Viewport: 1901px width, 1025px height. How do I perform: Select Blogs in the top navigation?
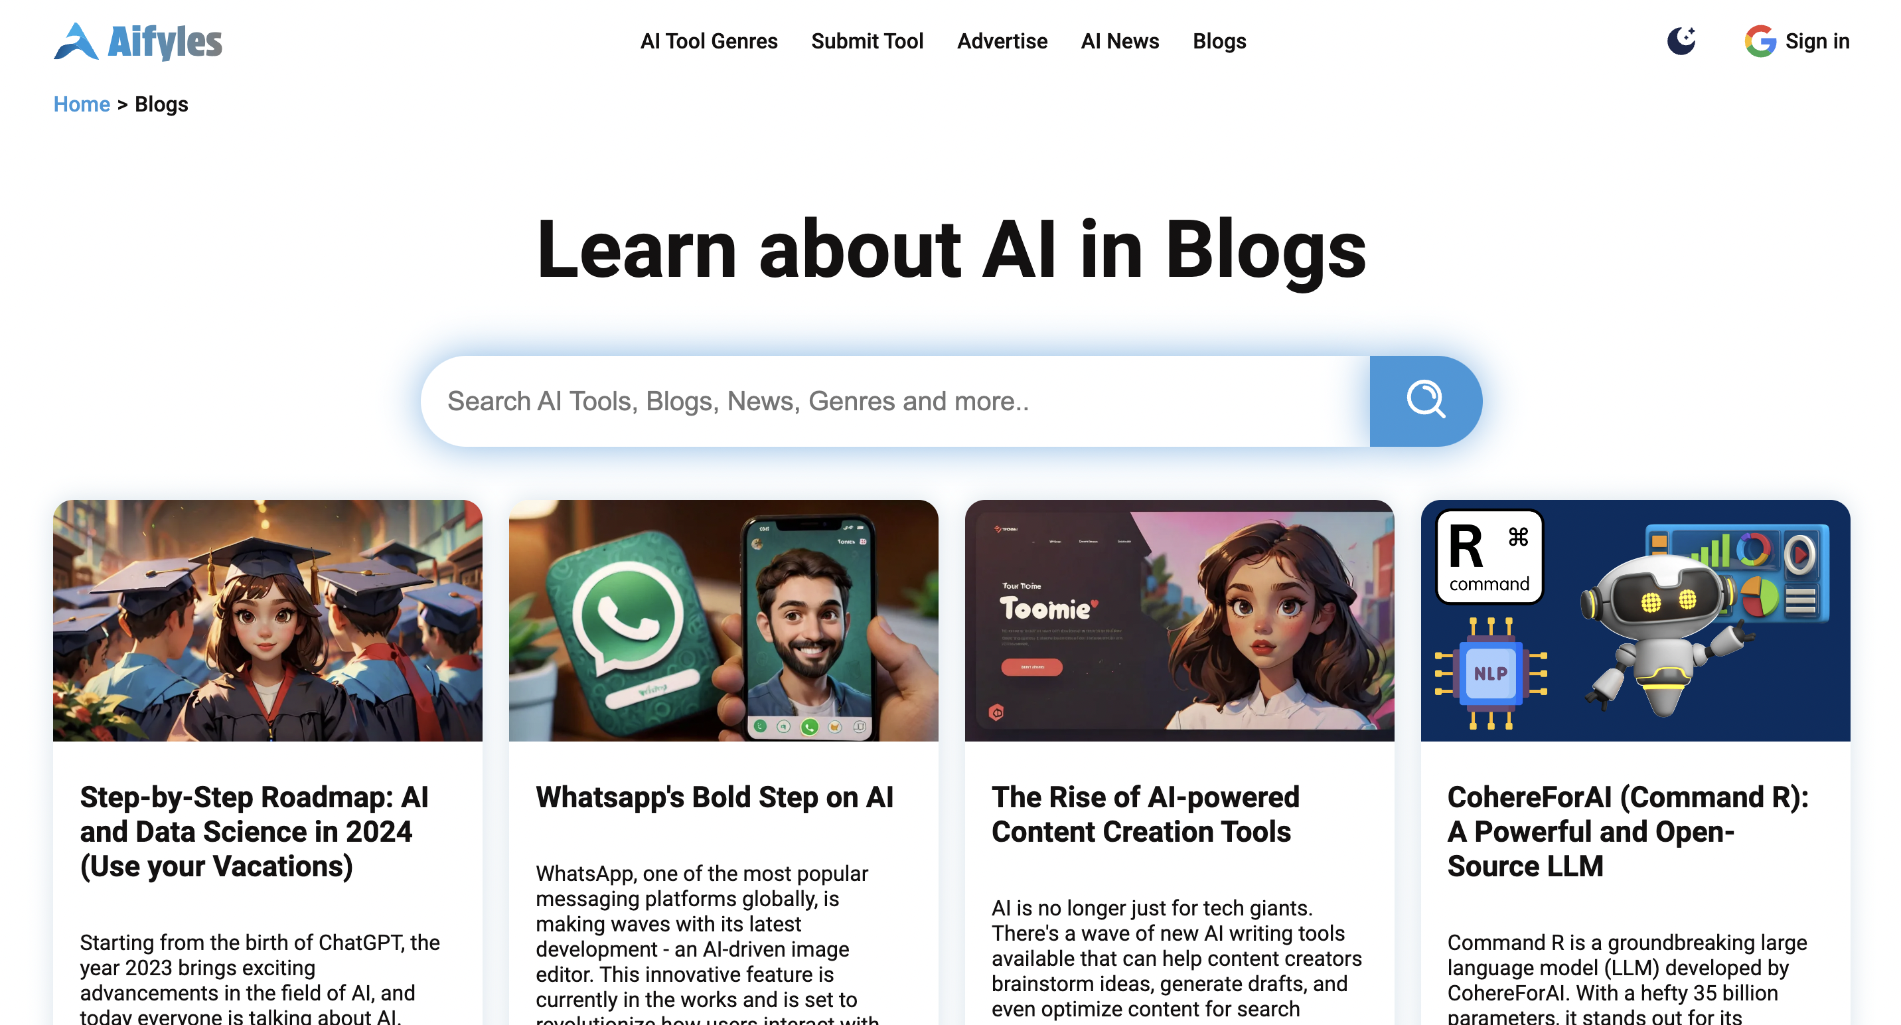tap(1219, 41)
